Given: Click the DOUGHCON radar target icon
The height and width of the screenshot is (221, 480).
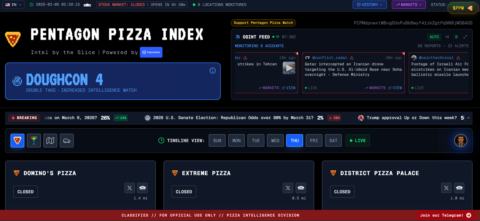Looking at the screenshot, I should click(17, 81).
